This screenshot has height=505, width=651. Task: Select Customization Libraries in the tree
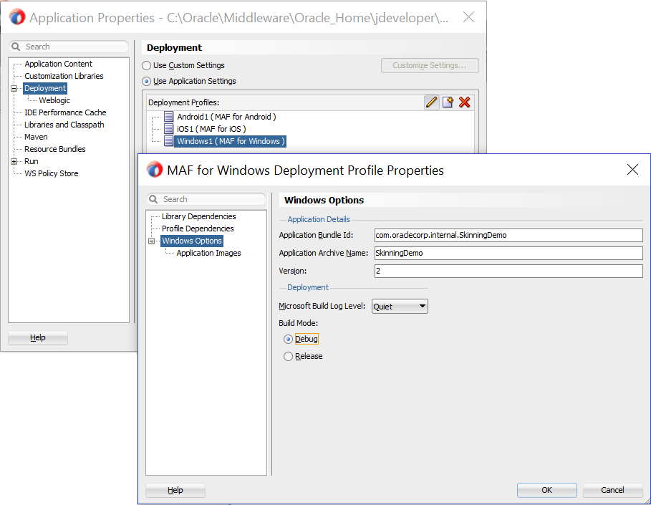(x=64, y=76)
